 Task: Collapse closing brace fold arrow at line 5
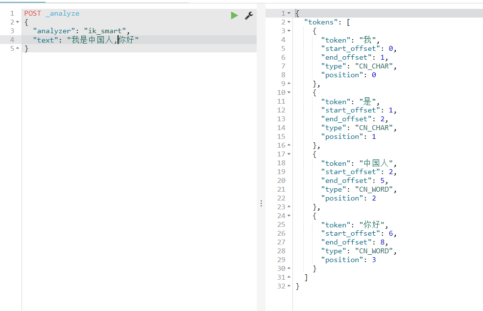tap(18, 48)
